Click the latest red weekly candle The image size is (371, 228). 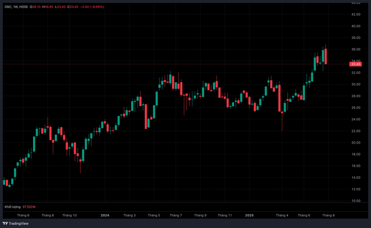click(x=326, y=56)
